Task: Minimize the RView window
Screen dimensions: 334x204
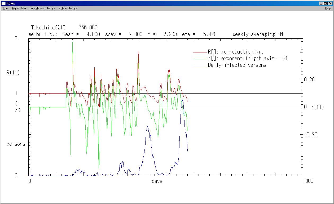Action: pyautogui.click(x=321, y=3)
